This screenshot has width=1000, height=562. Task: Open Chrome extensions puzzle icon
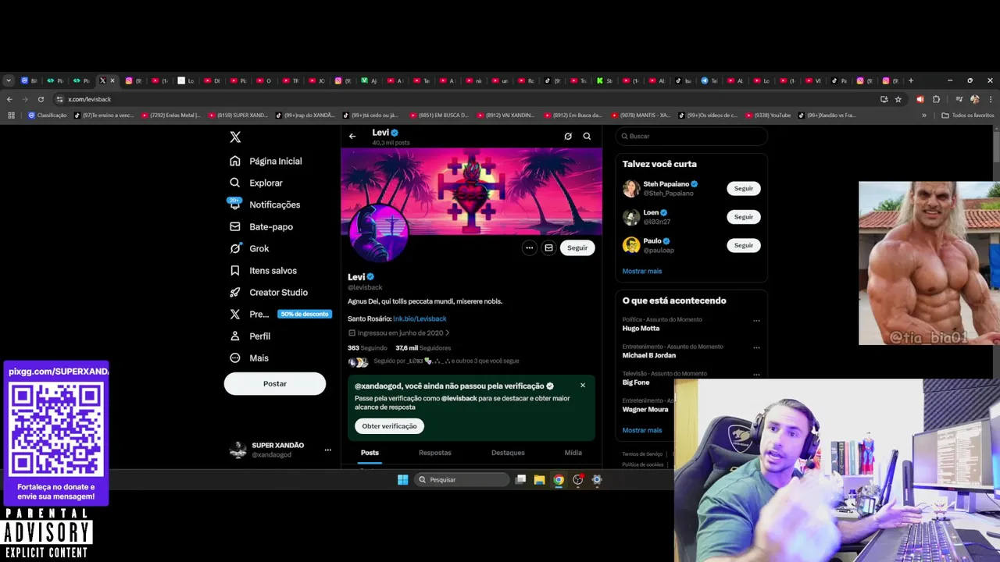click(936, 99)
